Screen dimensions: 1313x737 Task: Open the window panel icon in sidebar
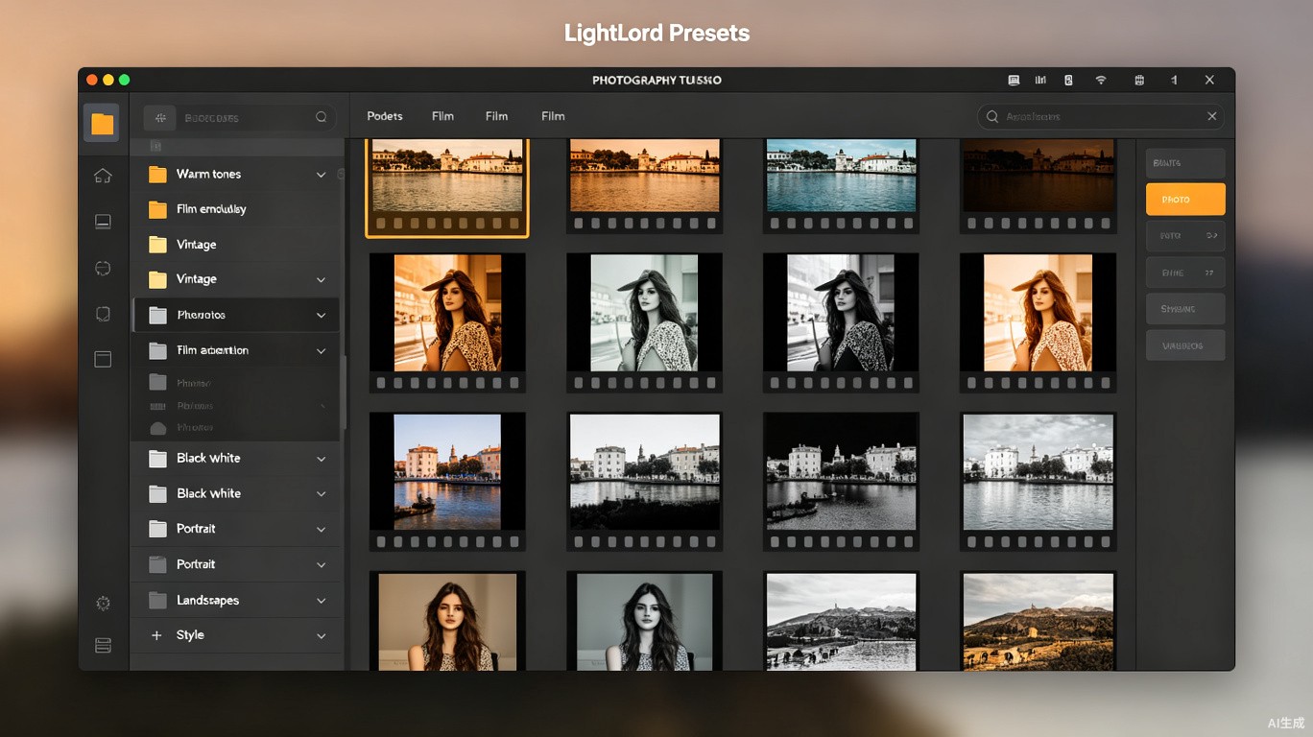(x=103, y=359)
